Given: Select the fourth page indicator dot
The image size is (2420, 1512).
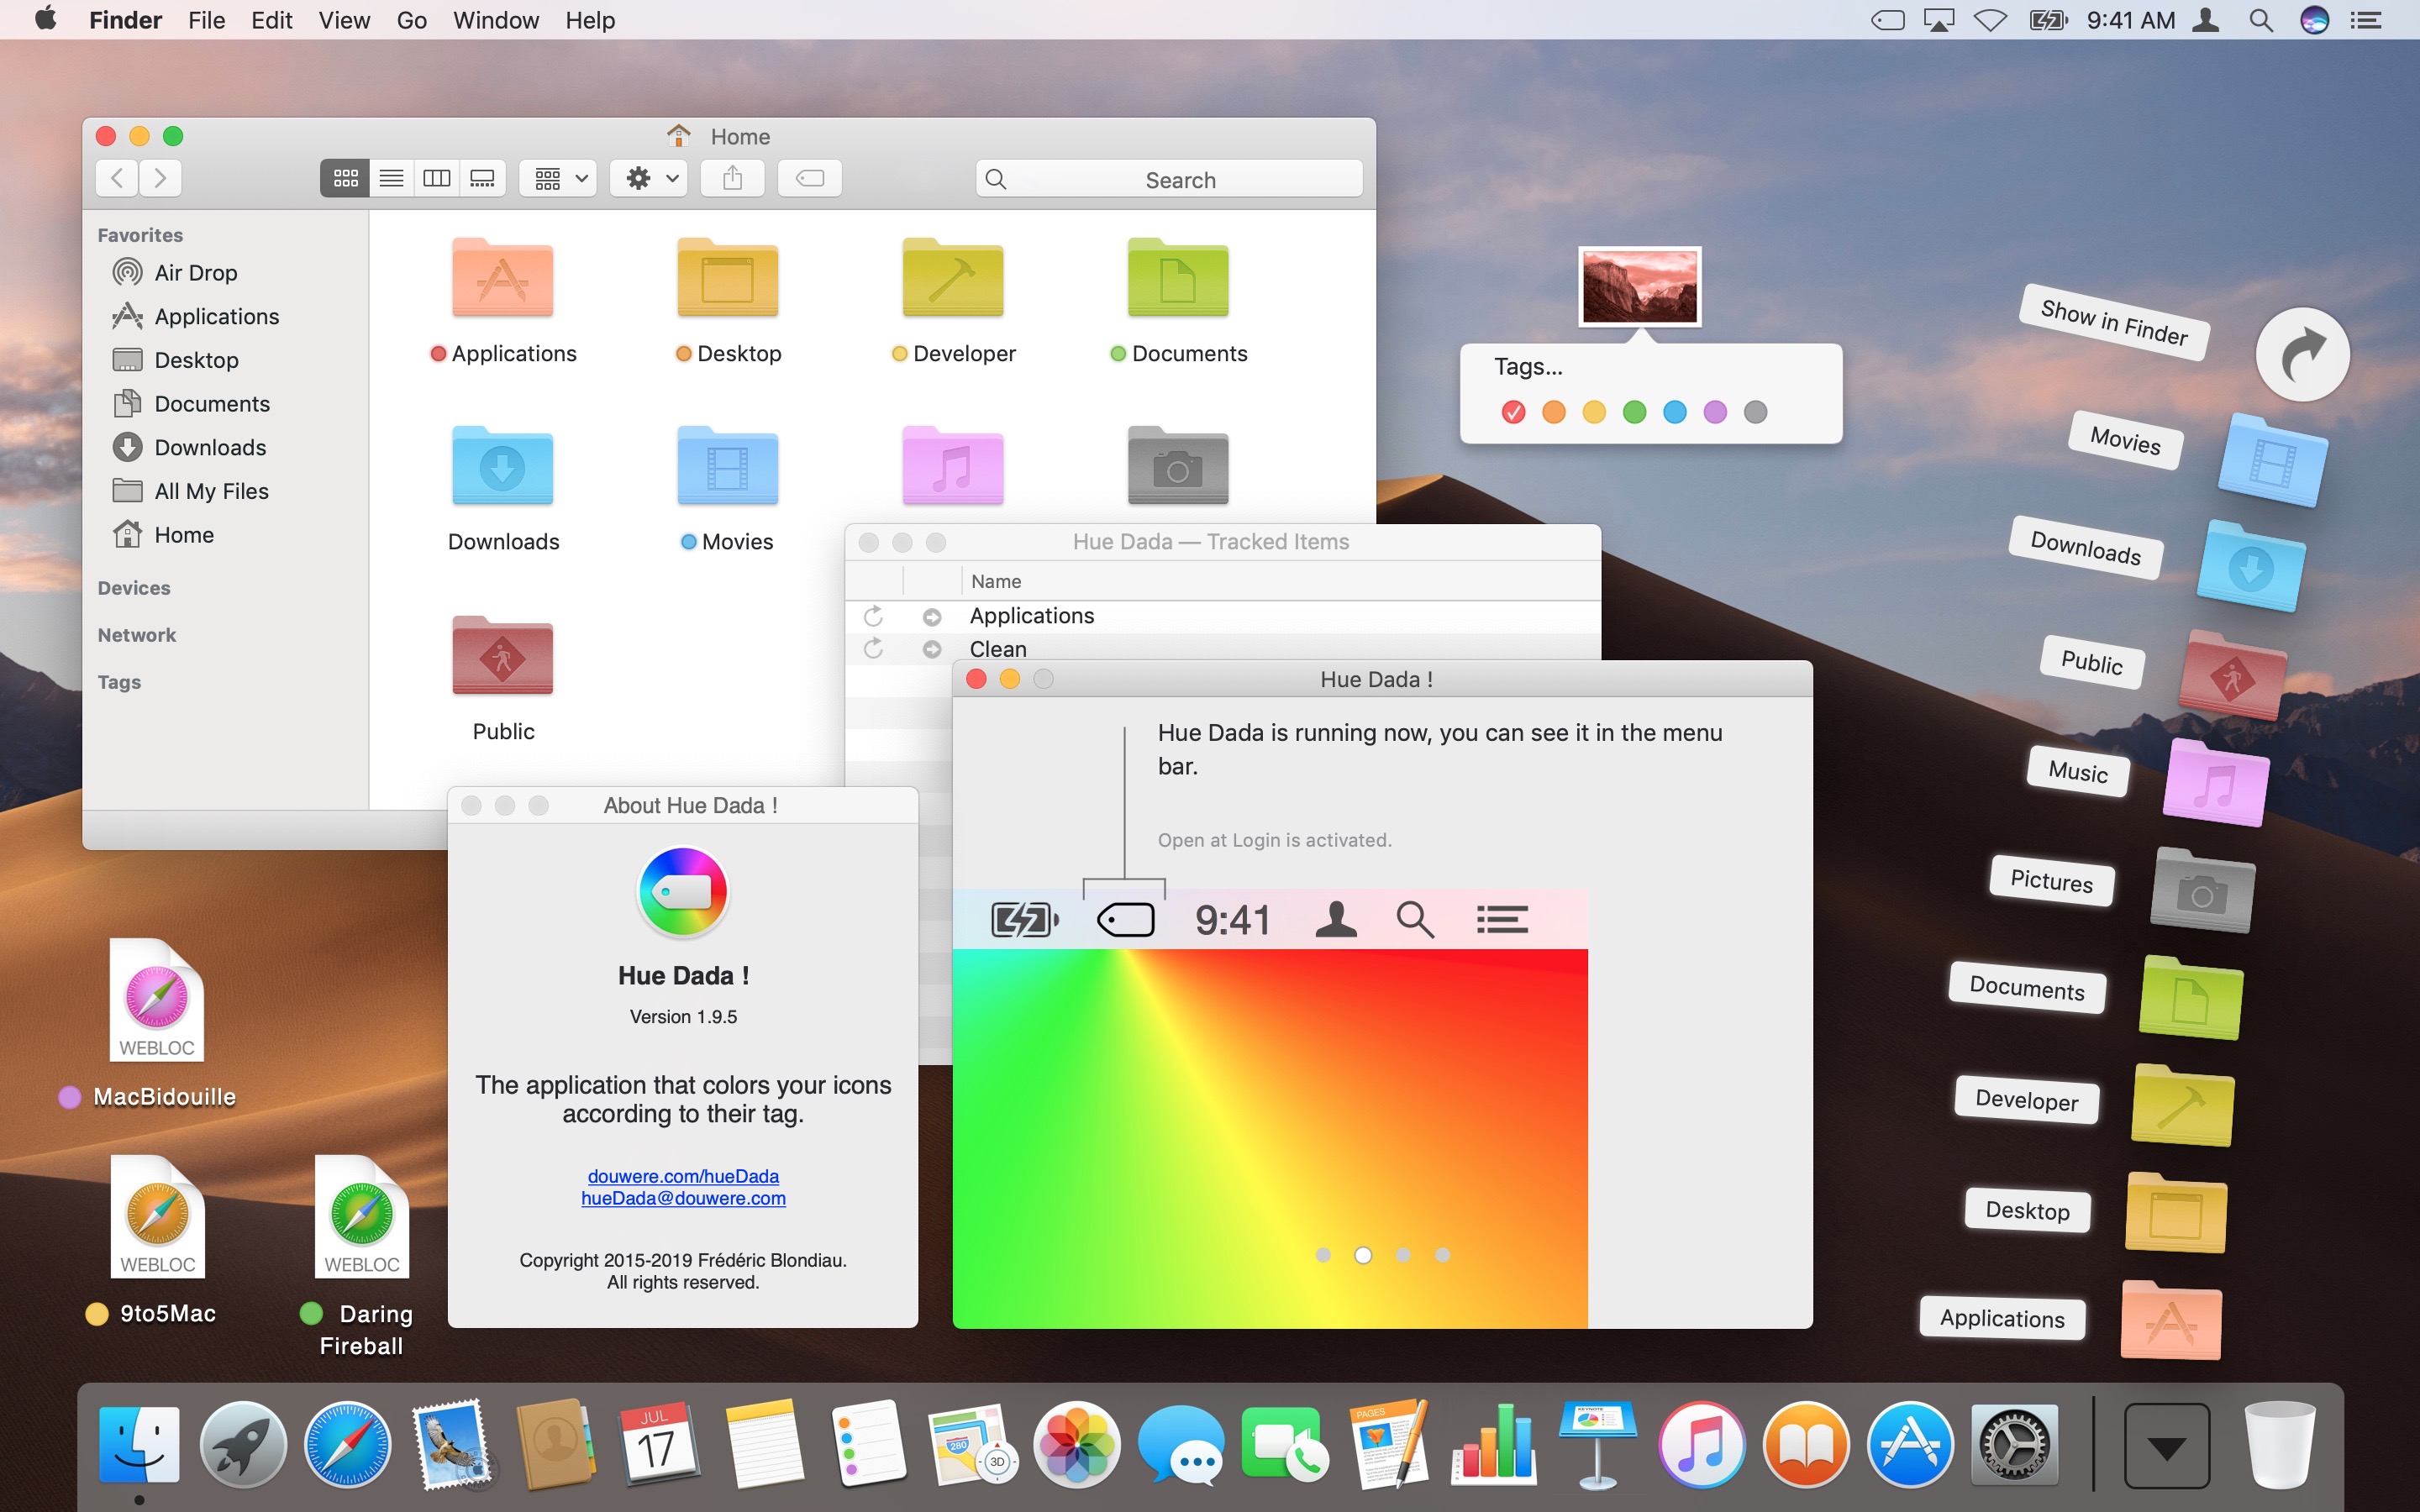Looking at the screenshot, I should (x=1442, y=1255).
